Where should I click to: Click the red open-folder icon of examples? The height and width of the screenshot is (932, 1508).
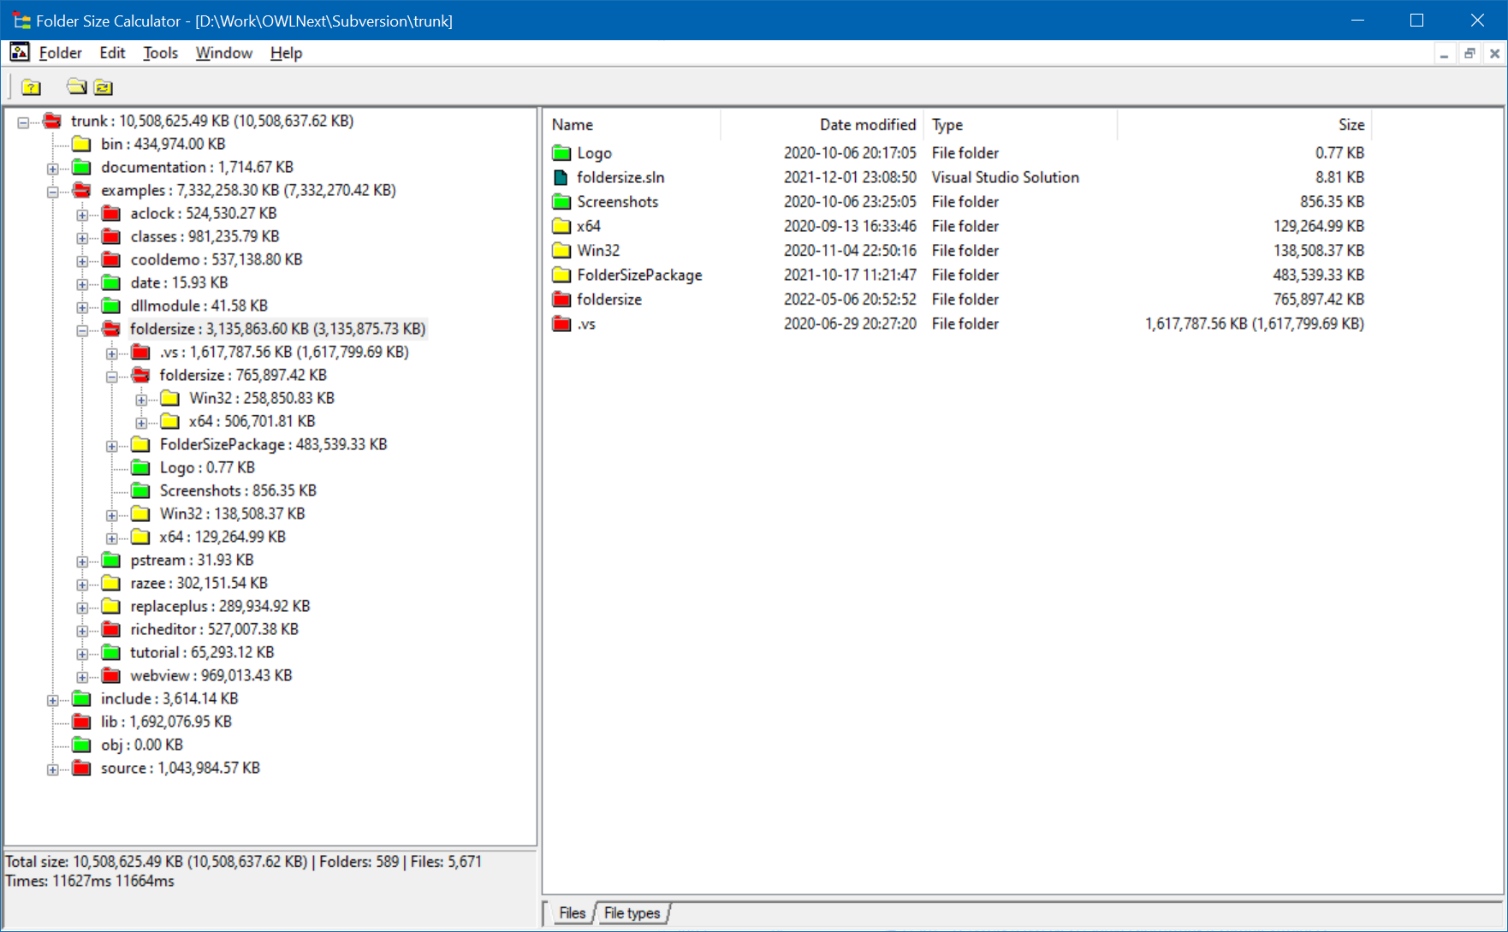(x=81, y=190)
